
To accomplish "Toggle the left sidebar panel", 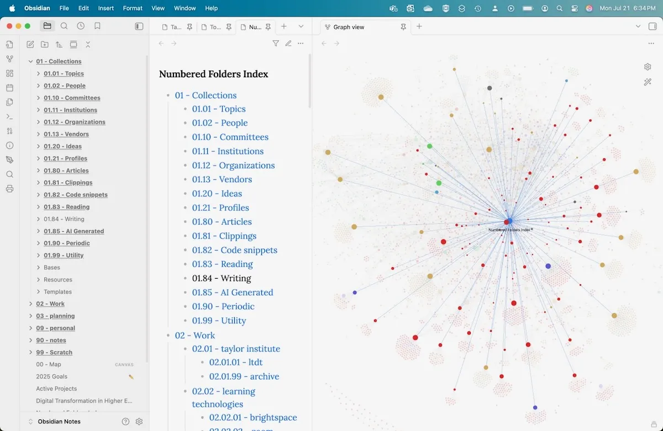I will click(139, 26).
